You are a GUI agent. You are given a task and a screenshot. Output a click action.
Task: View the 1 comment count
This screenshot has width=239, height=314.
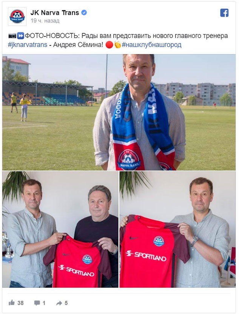point(44,303)
